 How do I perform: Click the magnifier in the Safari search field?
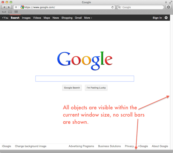tap(119, 7)
